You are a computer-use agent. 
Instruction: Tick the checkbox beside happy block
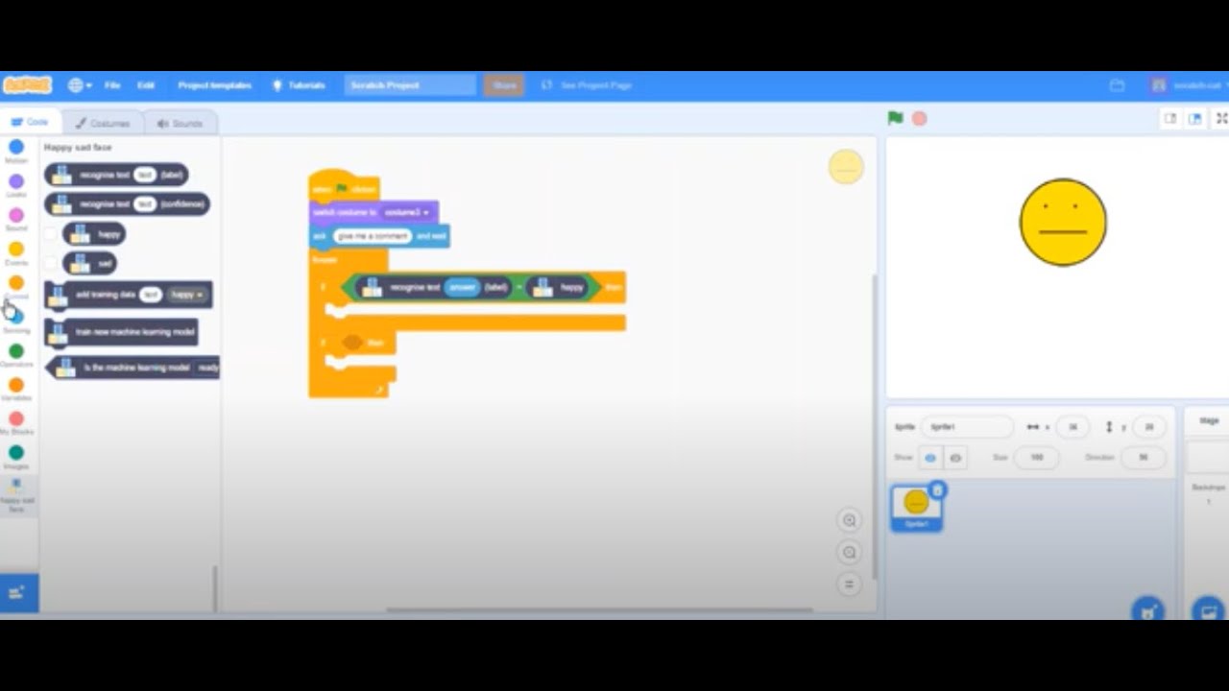click(x=51, y=233)
